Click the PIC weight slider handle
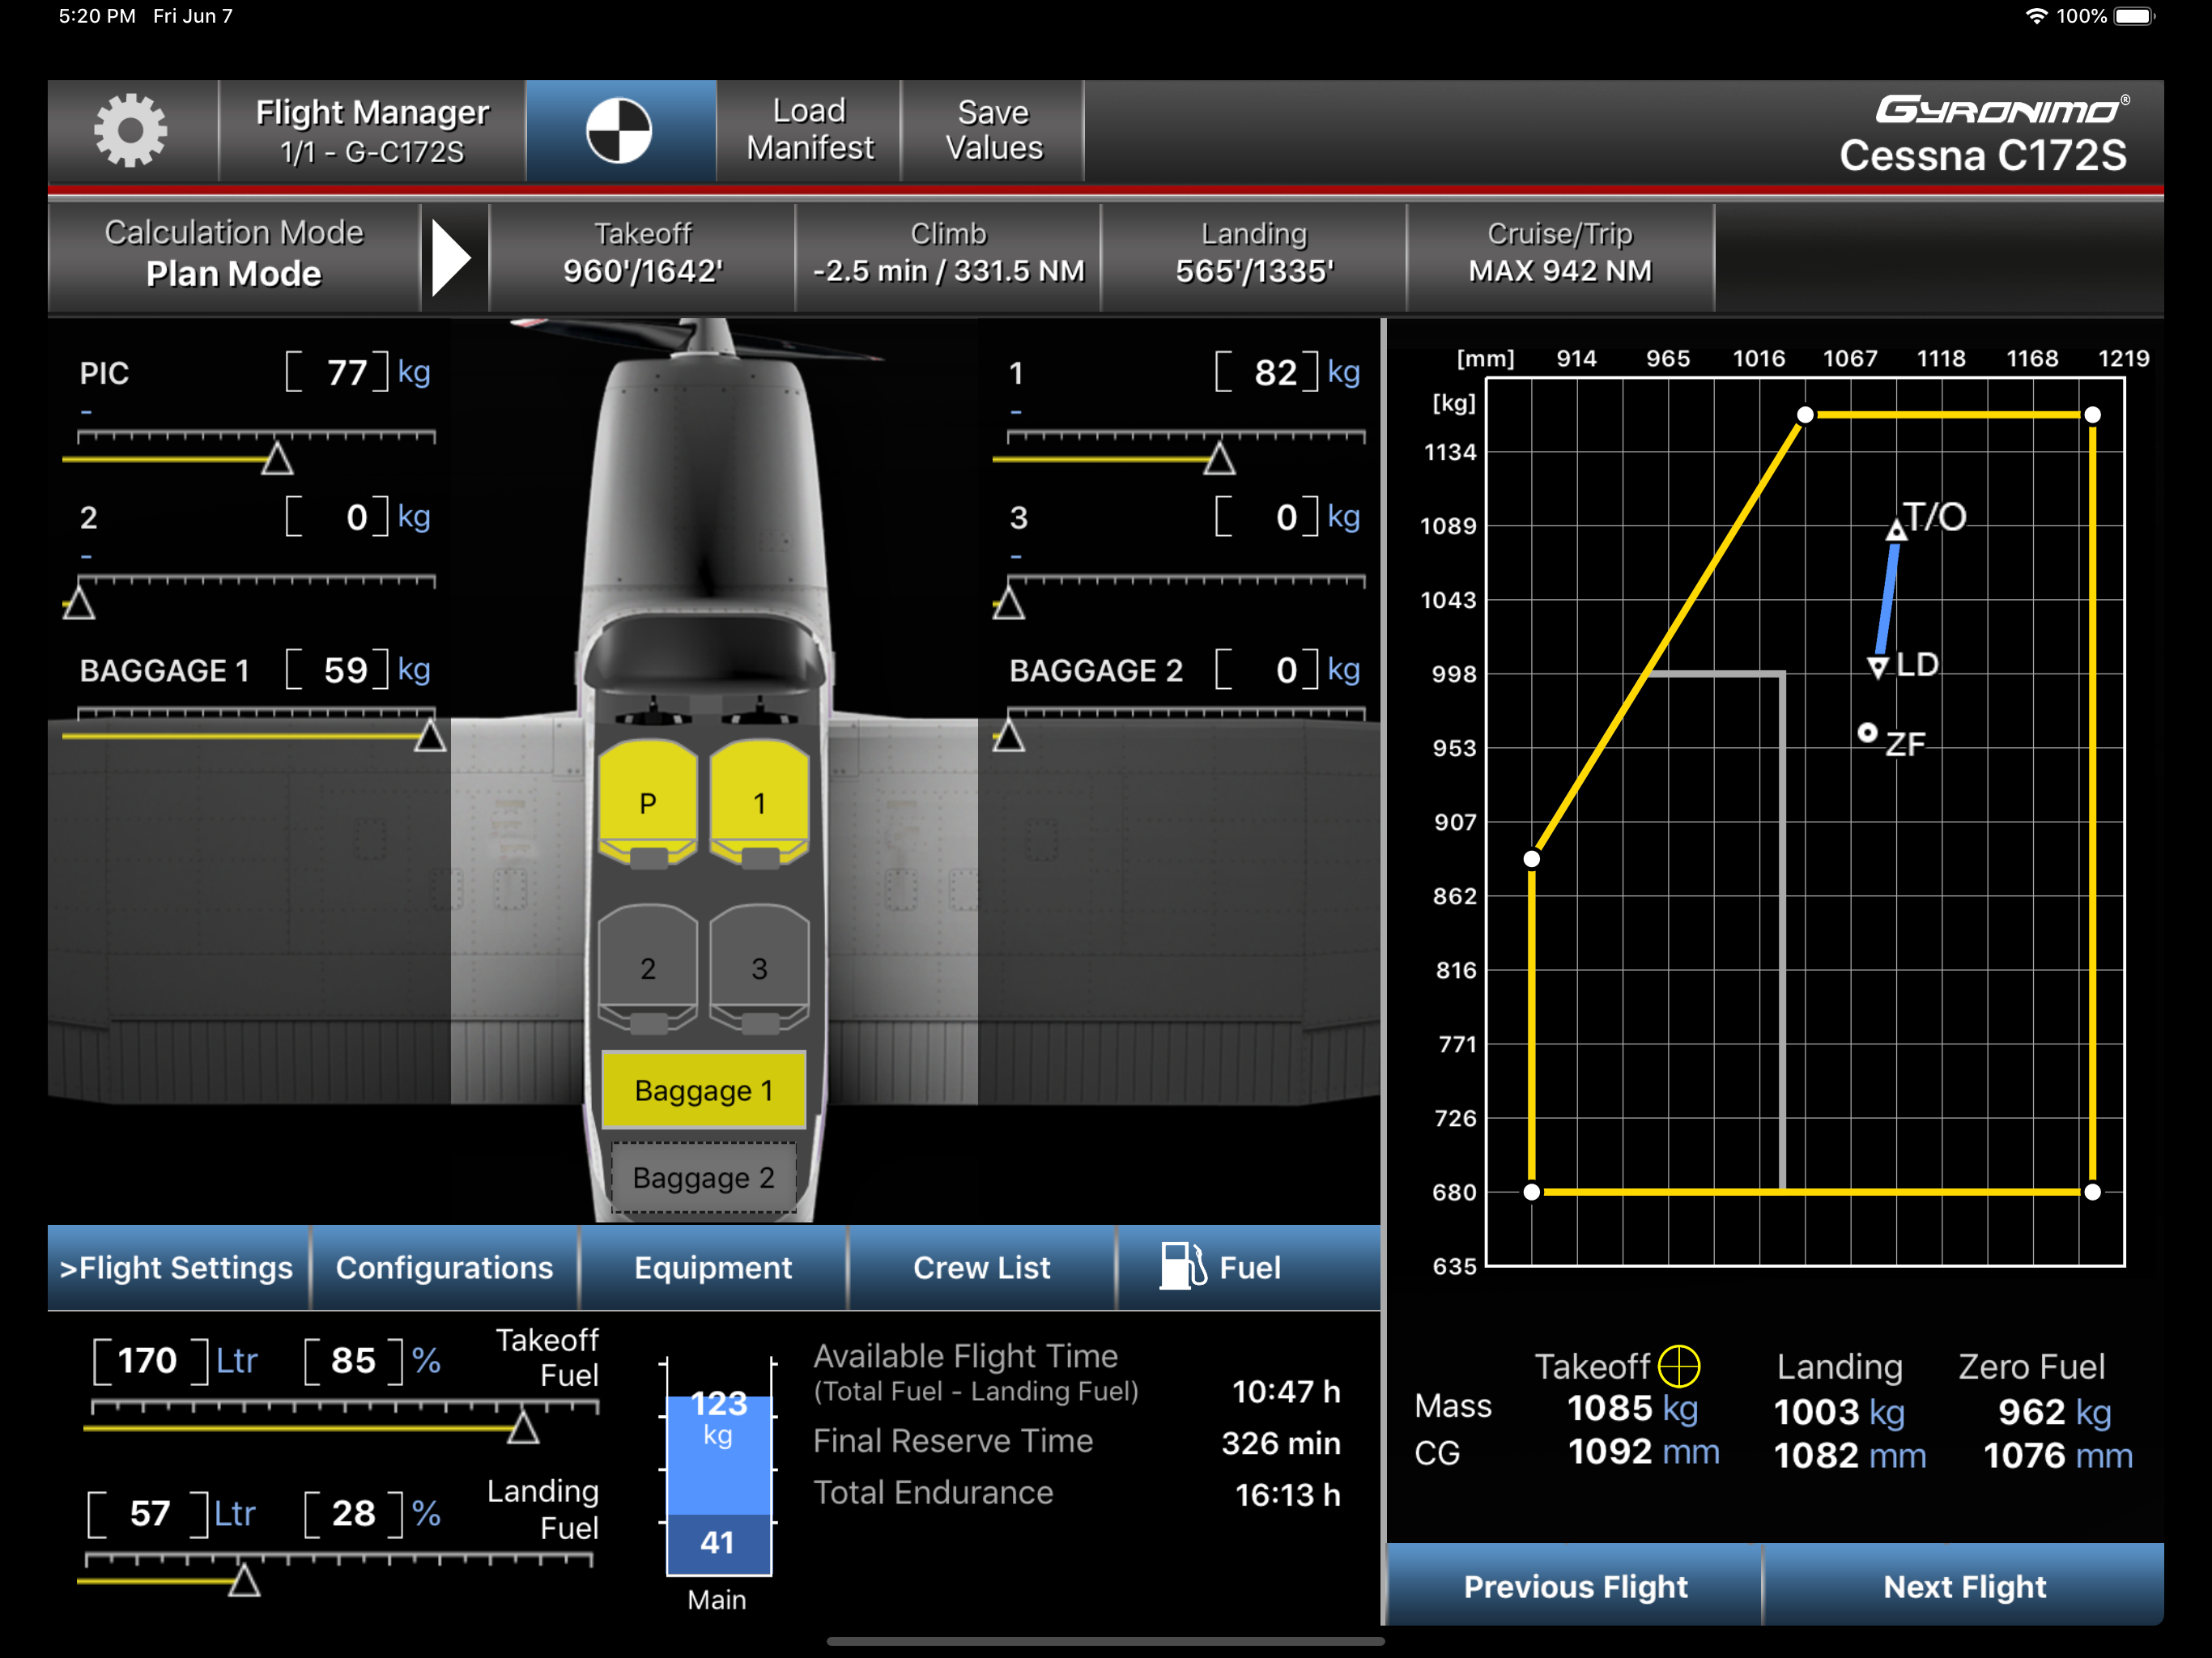 click(x=277, y=459)
